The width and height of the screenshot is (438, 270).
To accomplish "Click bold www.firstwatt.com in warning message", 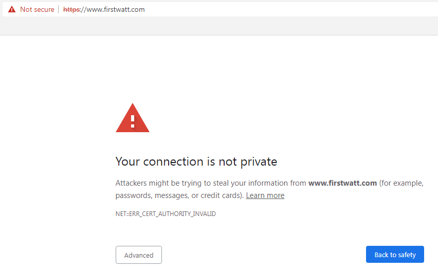I will point(342,183).
